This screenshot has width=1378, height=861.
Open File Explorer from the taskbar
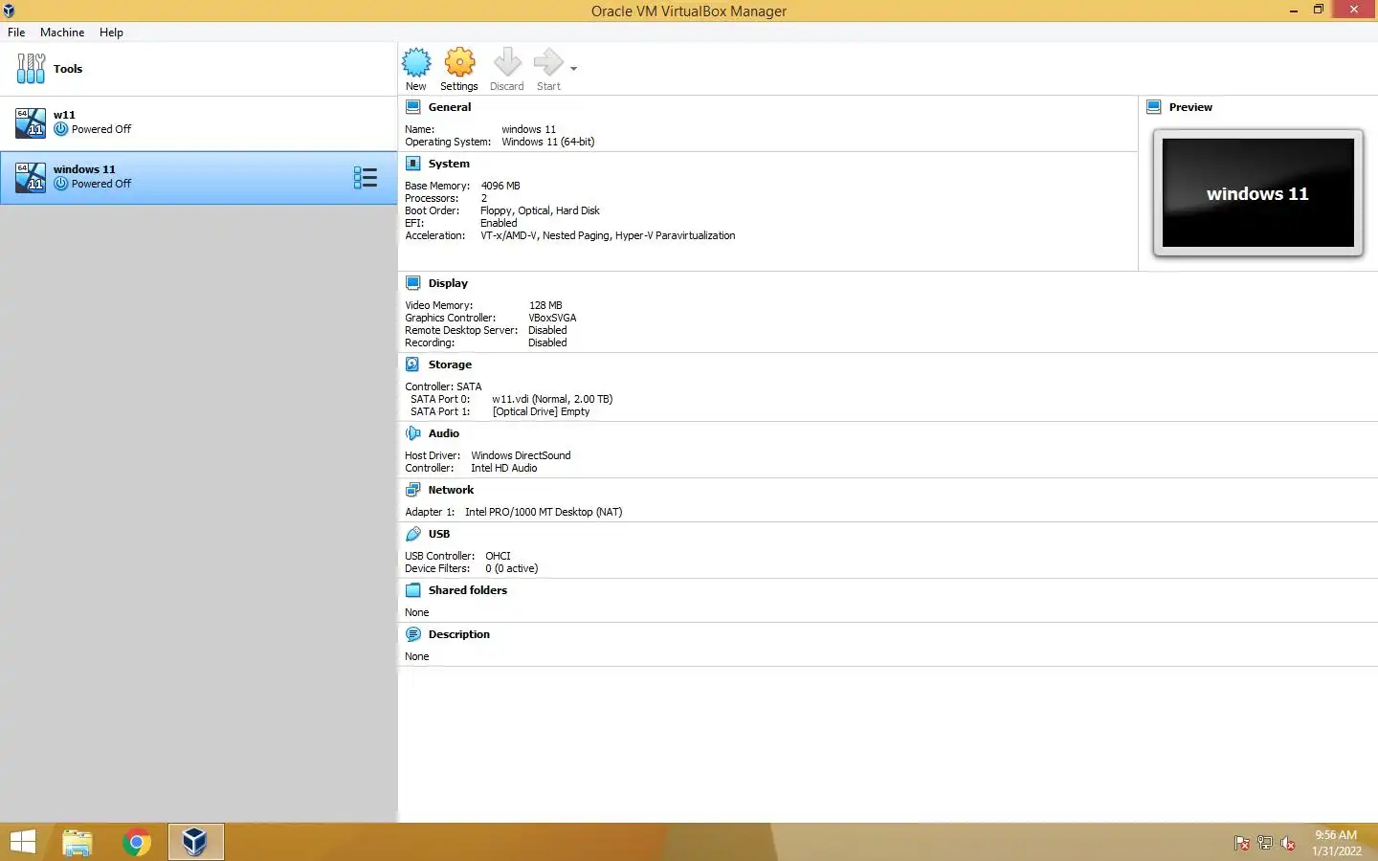pyautogui.click(x=78, y=843)
